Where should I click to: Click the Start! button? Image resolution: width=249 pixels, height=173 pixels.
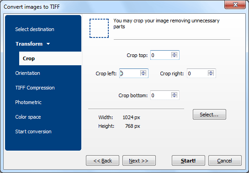(188, 161)
